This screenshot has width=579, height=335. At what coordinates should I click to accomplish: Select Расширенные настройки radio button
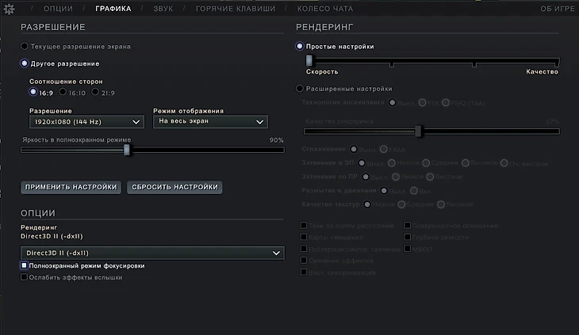300,89
